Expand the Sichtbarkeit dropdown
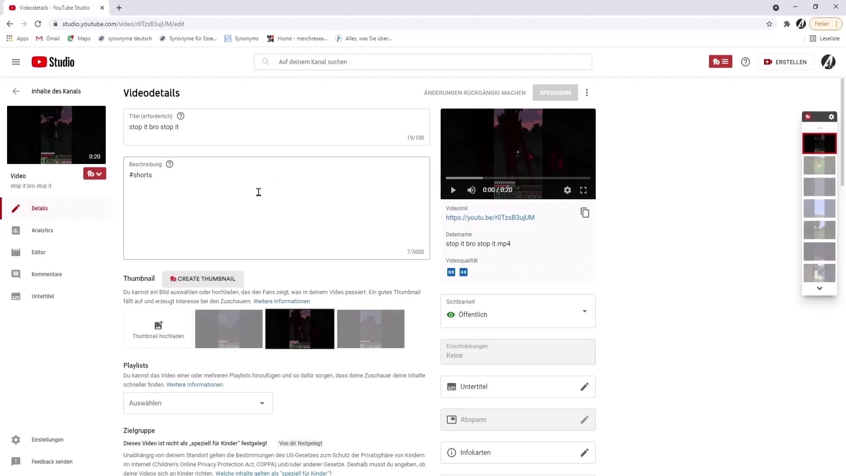This screenshot has width=846, height=476. (518, 311)
